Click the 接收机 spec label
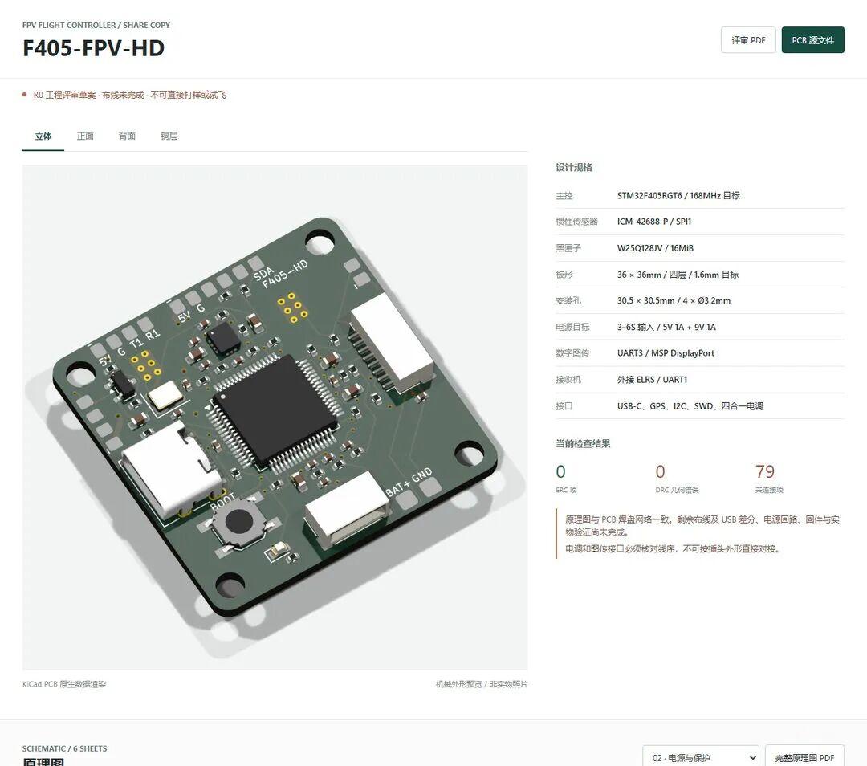Screen dimensions: 867x766 (568, 380)
